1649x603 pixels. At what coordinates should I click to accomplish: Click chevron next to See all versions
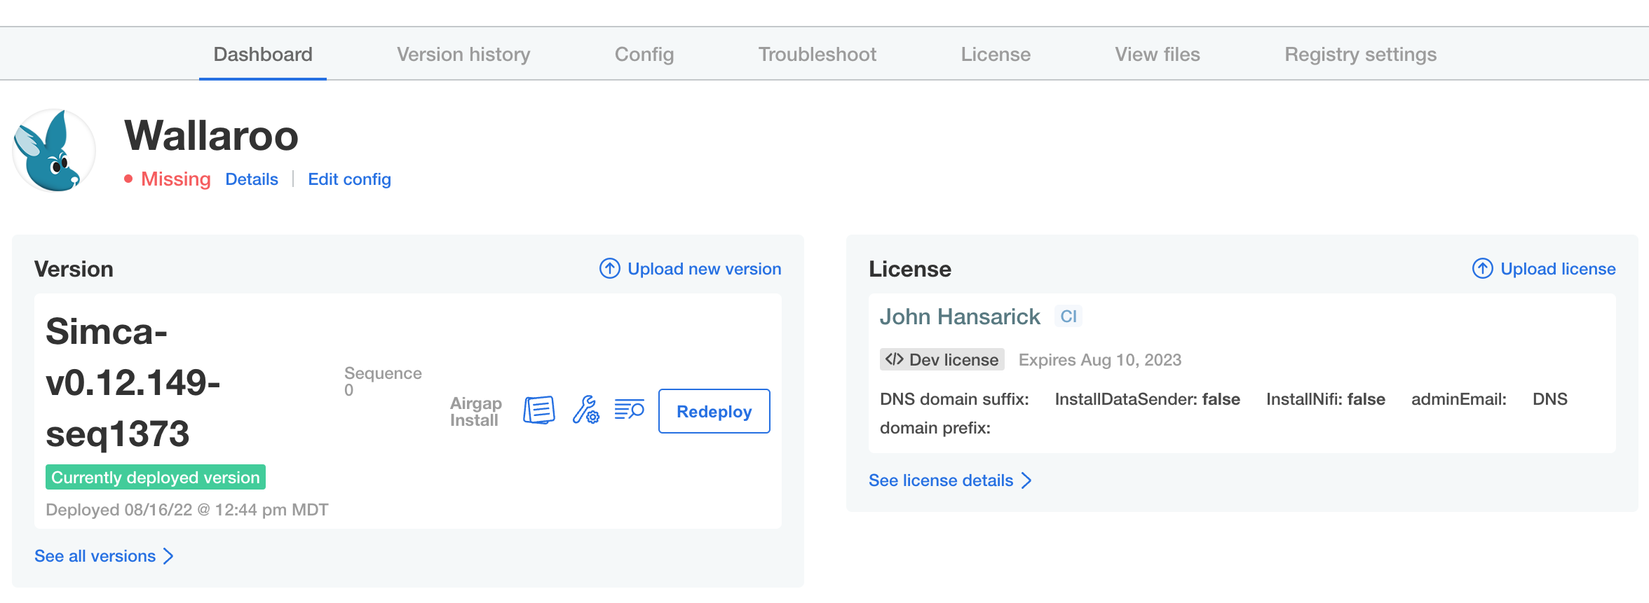tap(168, 556)
